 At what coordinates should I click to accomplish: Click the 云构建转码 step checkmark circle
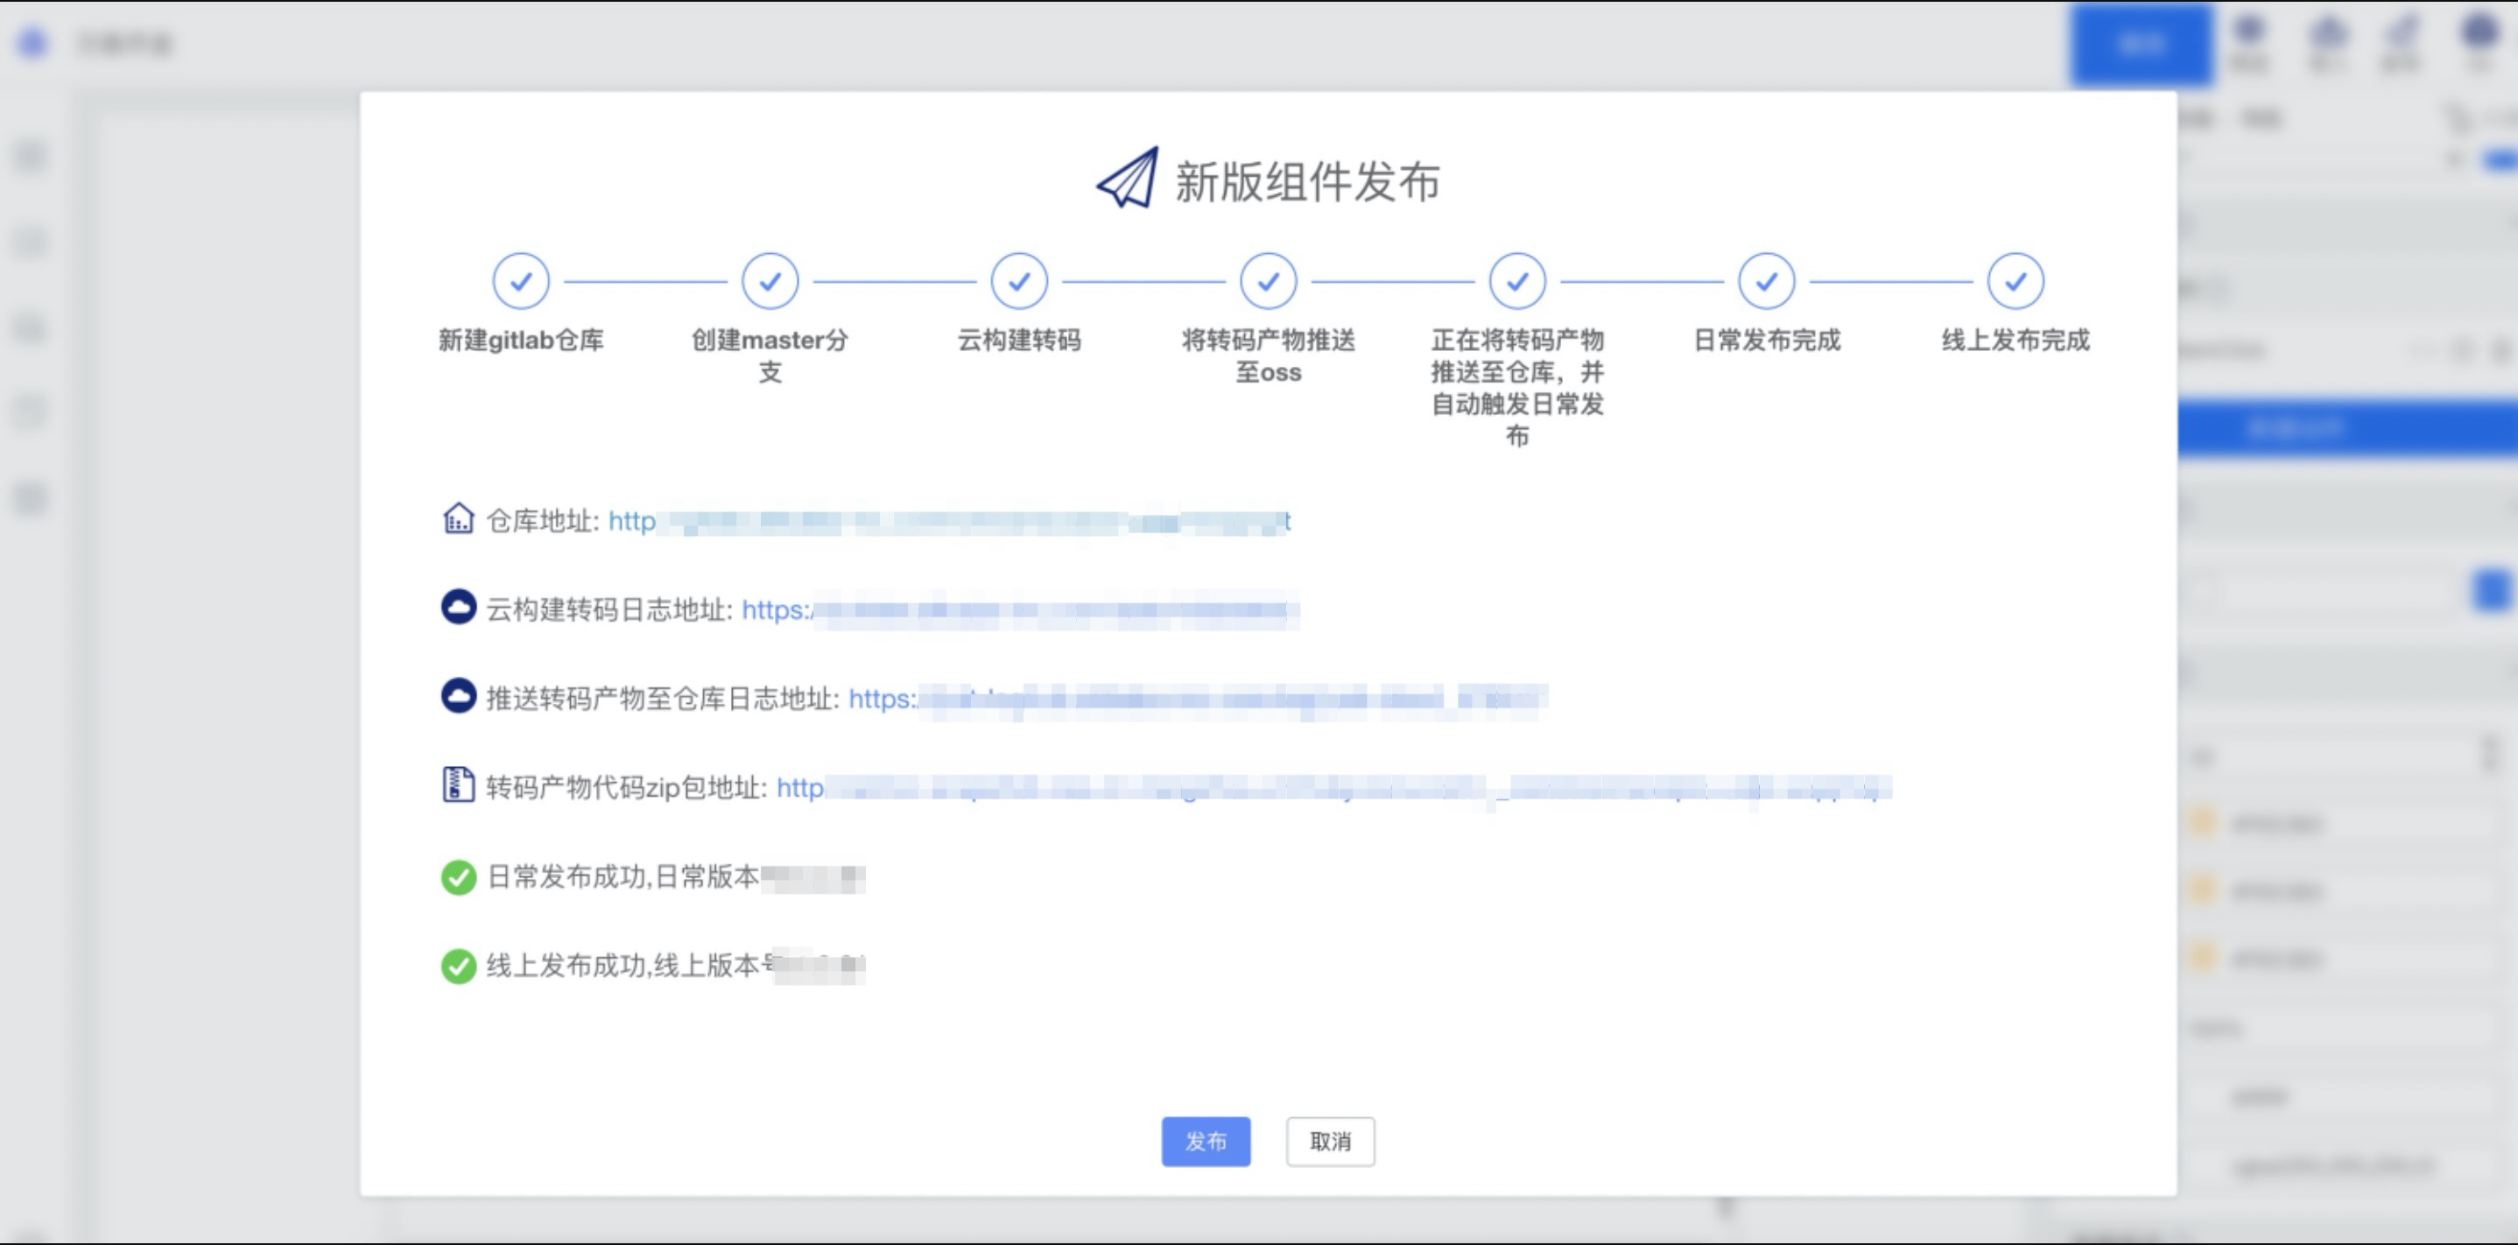point(1018,281)
